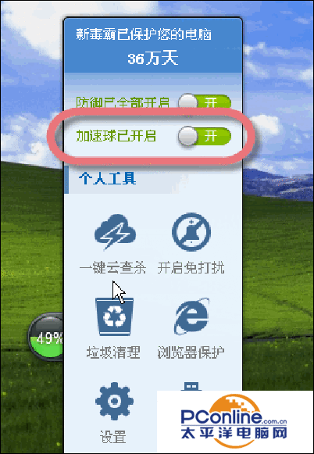314x454 pixels.
Task: Click the 一键云查杀 text label
Action: coord(112,268)
